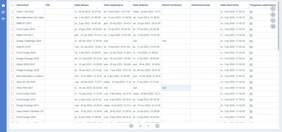Viewport: 282px width, 132px height.
Task: Toggle the select-all checkbox in header
Action: (12, 5)
